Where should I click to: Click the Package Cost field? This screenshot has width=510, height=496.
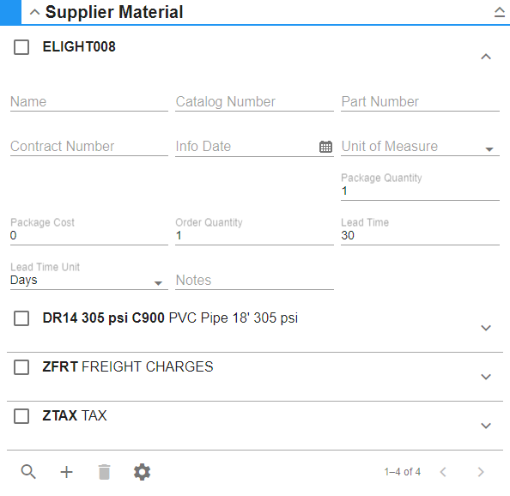tap(88, 231)
